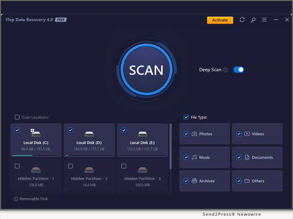This screenshot has width=293, height=219.
Task: Click the Removable Disk info icon
Action: (x=16, y=199)
